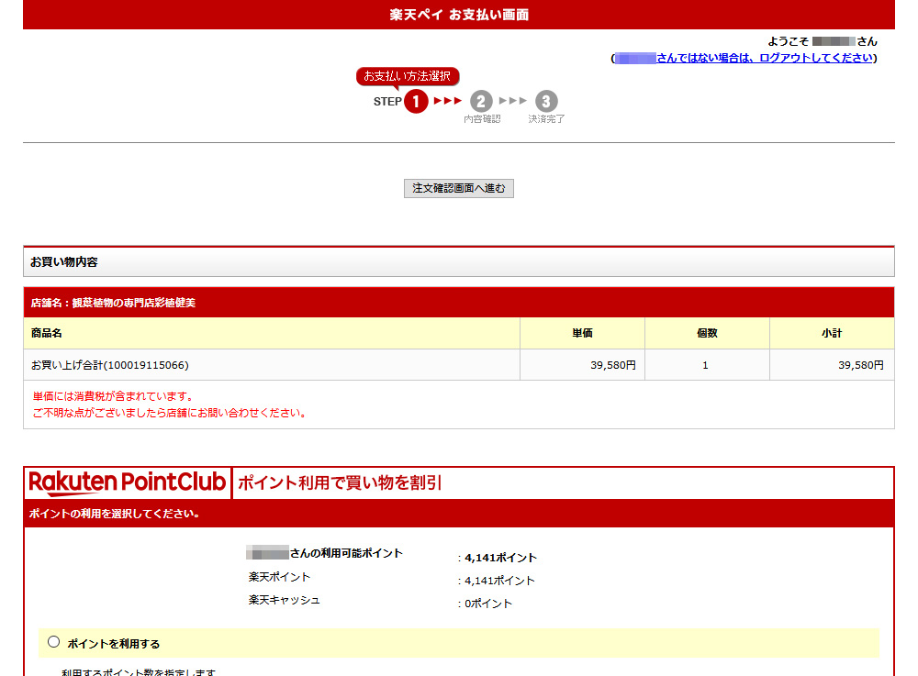
Task: Click the 楽天ペイ お支払い画面 header bar
Action: (x=459, y=15)
